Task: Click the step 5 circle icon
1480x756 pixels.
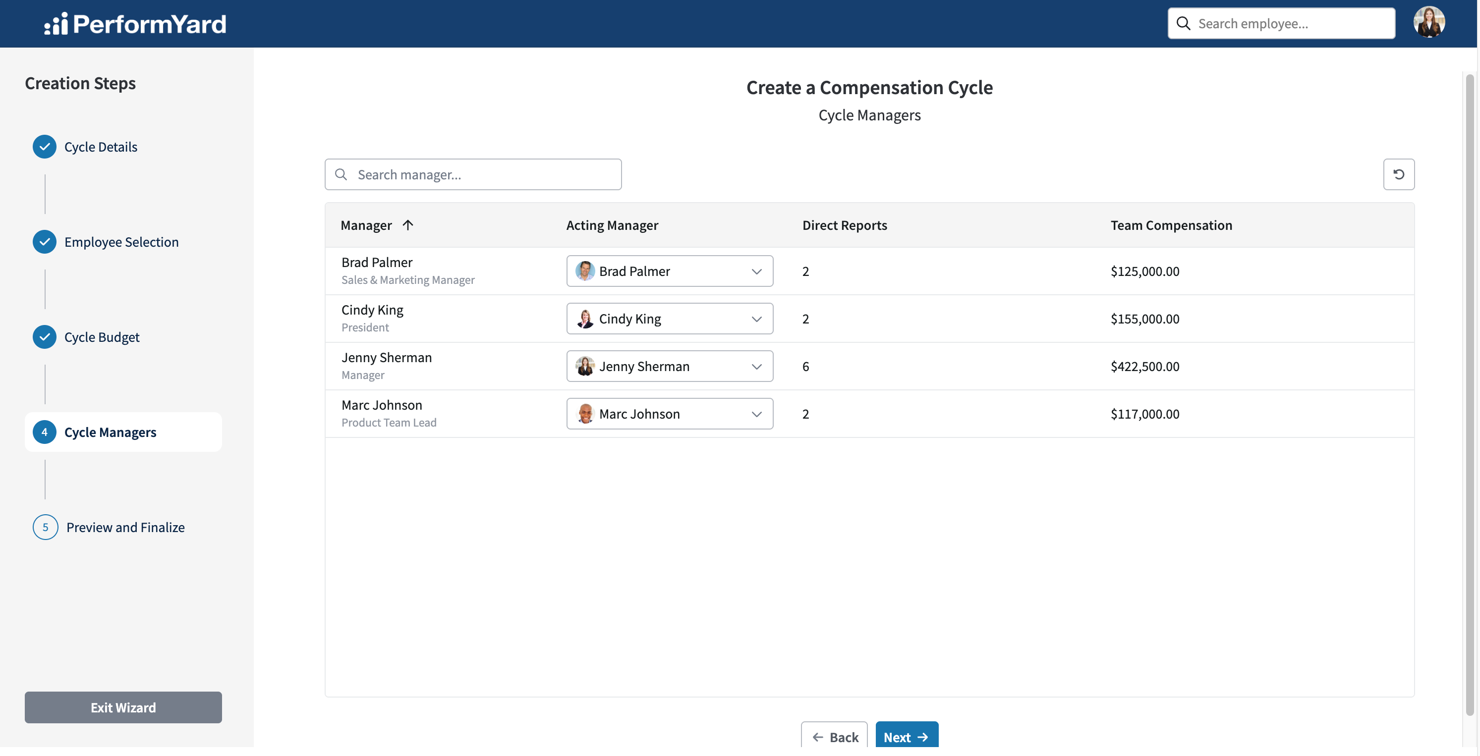Action: pos(46,527)
